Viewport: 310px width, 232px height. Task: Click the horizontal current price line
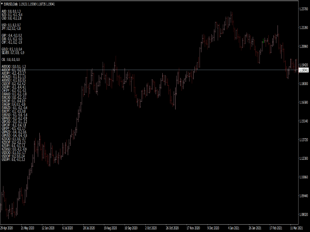155,70
